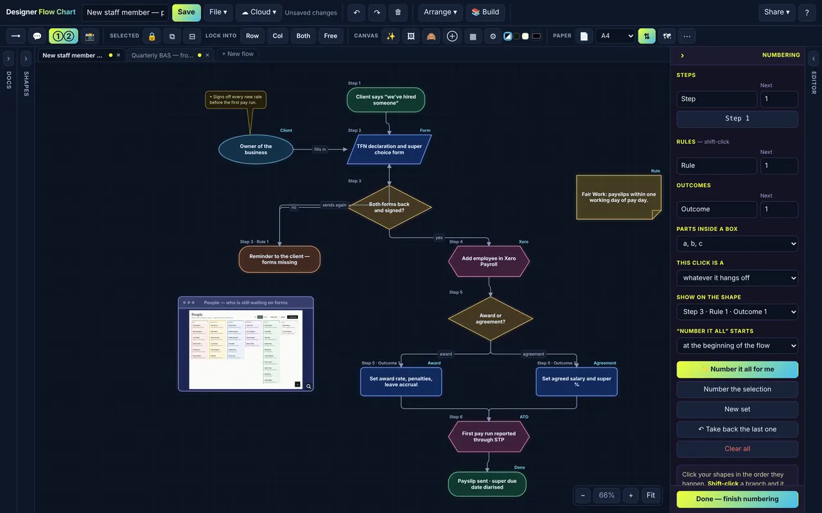
Task: Open the Cloud menu
Action: [x=259, y=12]
